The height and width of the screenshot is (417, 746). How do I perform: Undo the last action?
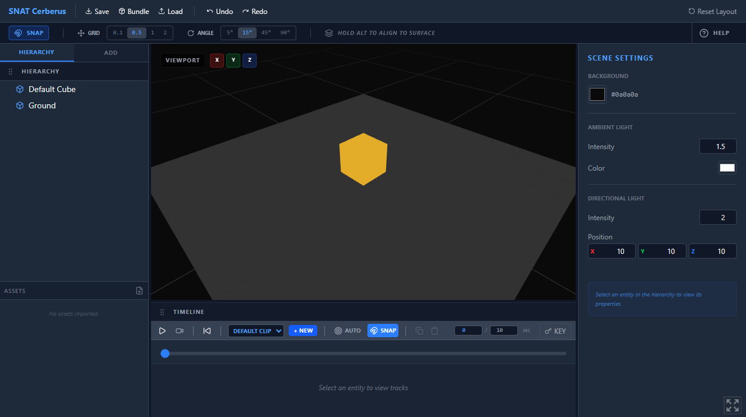pos(220,11)
